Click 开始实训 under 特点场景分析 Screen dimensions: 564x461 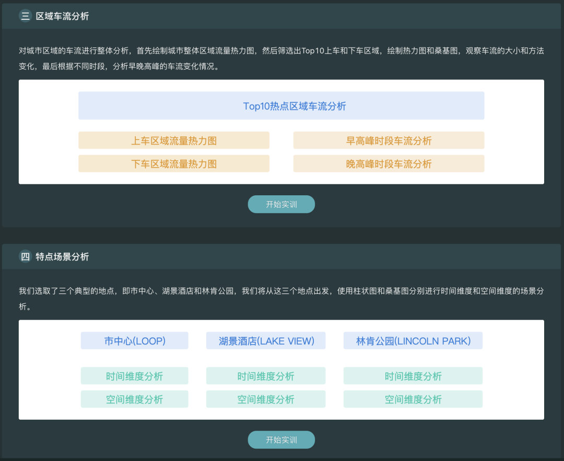click(x=281, y=440)
